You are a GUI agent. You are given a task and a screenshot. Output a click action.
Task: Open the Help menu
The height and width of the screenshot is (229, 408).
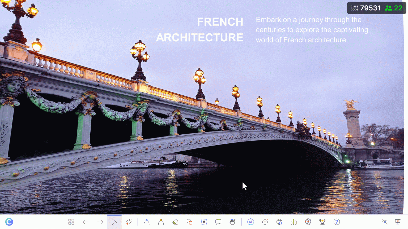337,222
